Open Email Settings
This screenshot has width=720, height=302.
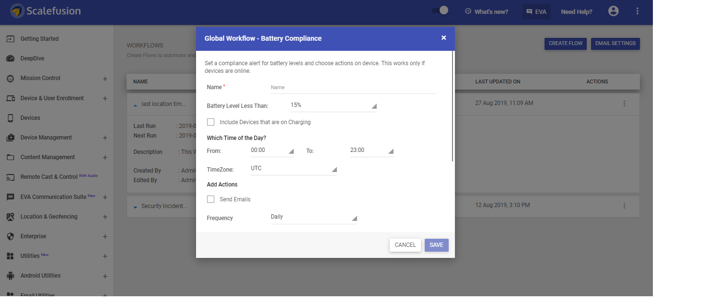[x=615, y=44]
